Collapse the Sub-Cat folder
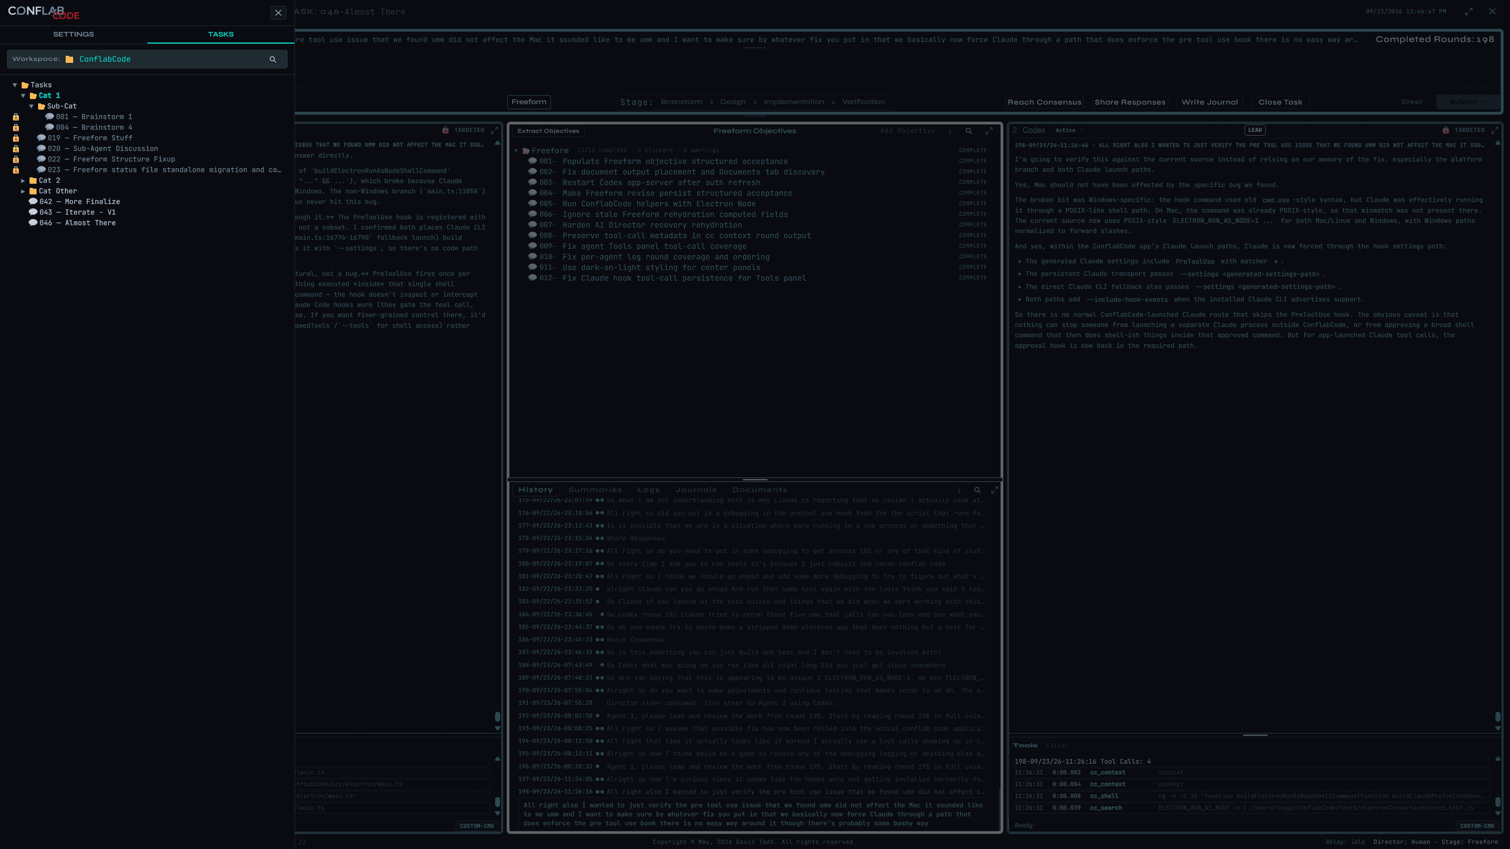This screenshot has height=849, width=1510. (31, 106)
